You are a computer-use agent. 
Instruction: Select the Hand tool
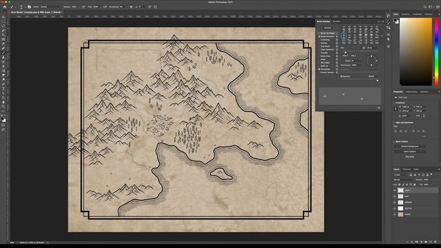(x=3, y=102)
